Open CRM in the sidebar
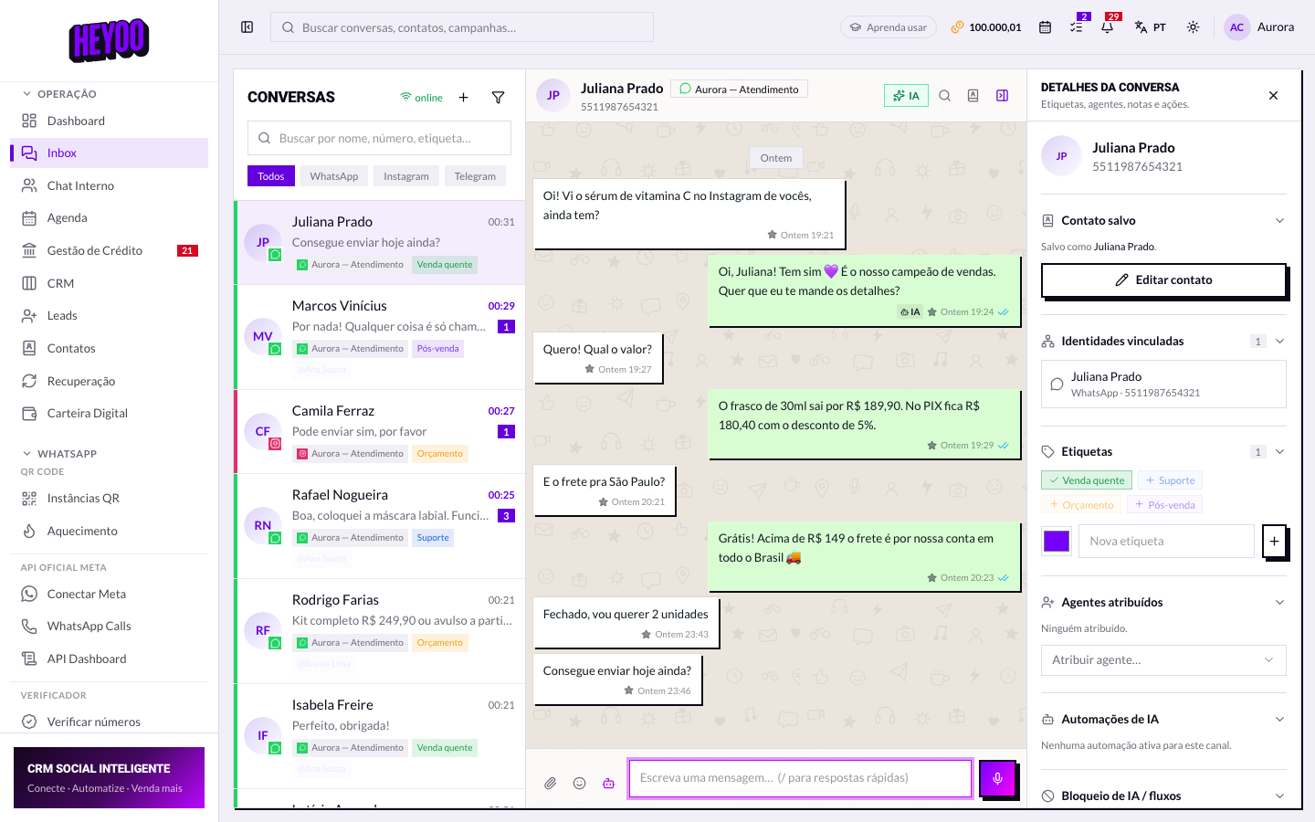This screenshot has height=822, width=1315. pos(109,283)
